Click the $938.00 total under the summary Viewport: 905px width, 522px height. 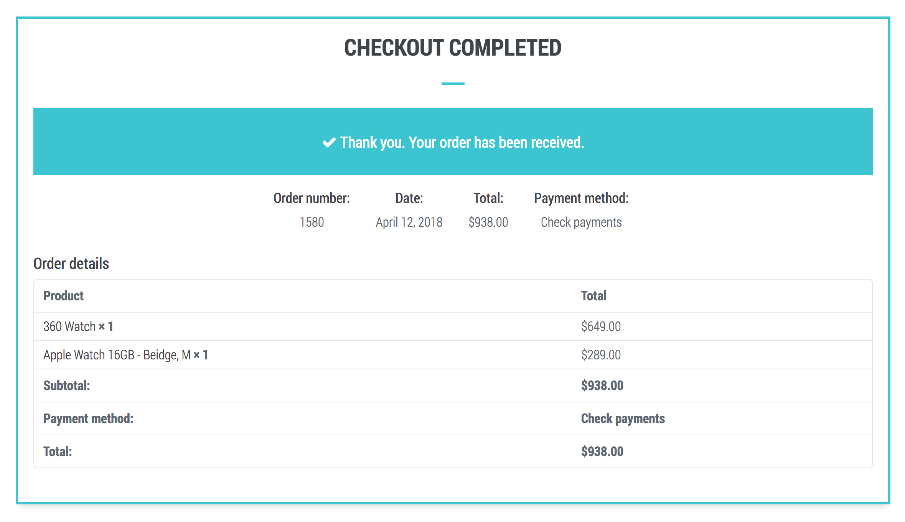click(488, 222)
